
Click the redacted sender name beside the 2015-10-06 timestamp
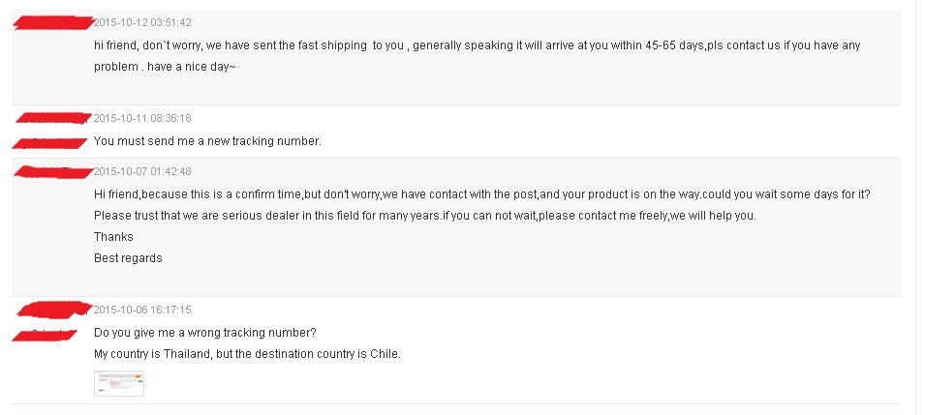[53, 310]
